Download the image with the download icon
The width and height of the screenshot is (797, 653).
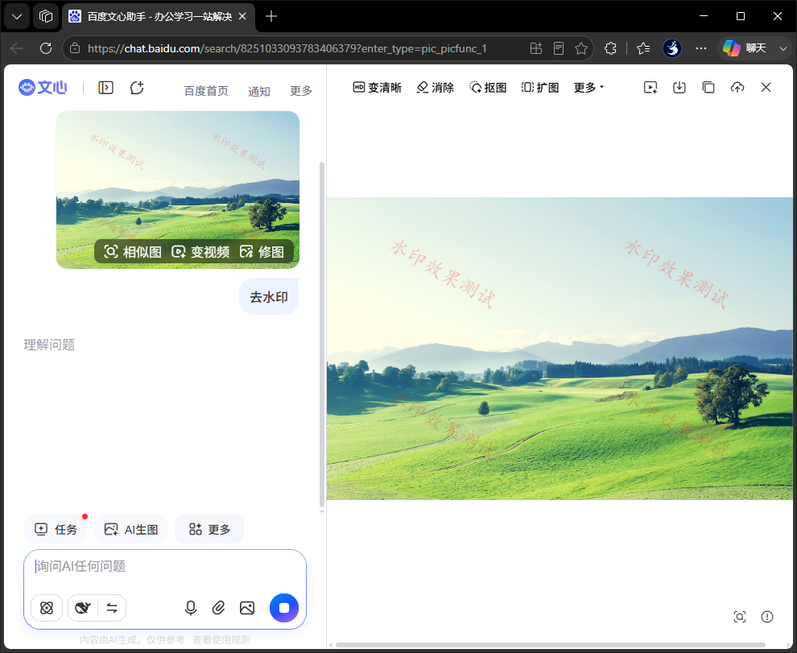[x=679, y=88]
